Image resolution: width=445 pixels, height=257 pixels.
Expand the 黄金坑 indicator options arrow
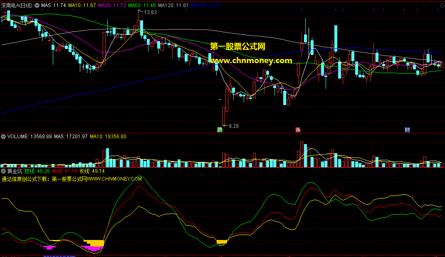coord(3,171)
